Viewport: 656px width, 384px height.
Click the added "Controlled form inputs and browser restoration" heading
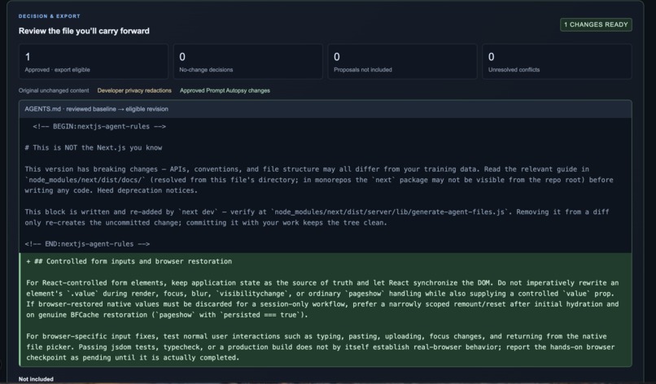coord(129,261)
